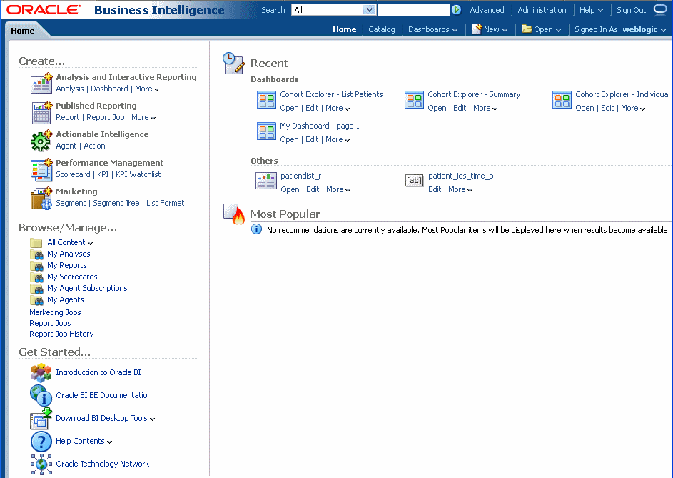Create a new Segment Tree
This screenshot has width=673, height=478.
[x=116, y=204]
